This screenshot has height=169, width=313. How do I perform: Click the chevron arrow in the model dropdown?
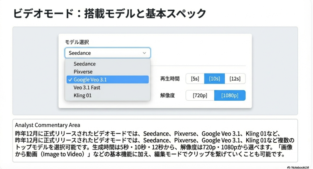coord(145,53)
